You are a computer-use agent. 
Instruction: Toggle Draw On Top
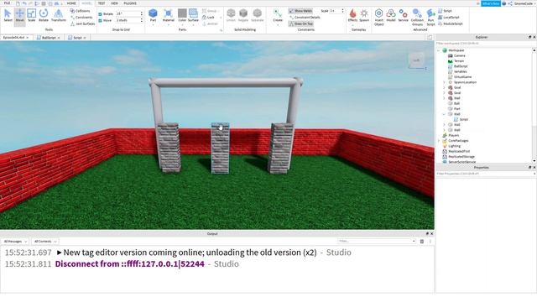tap(300, 23)
